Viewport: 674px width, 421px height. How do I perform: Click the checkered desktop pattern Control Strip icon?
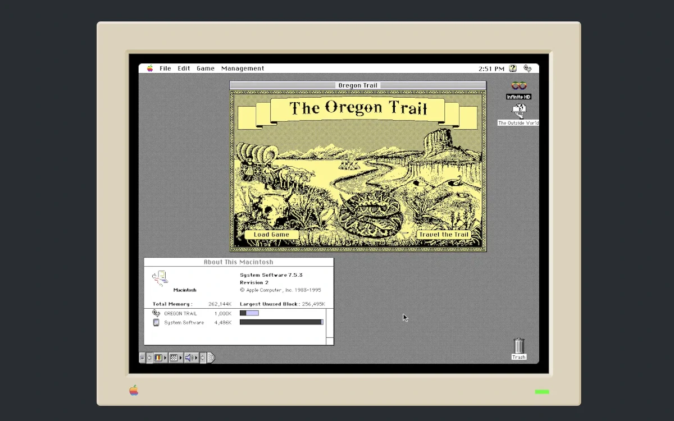[x=173, y=358]
